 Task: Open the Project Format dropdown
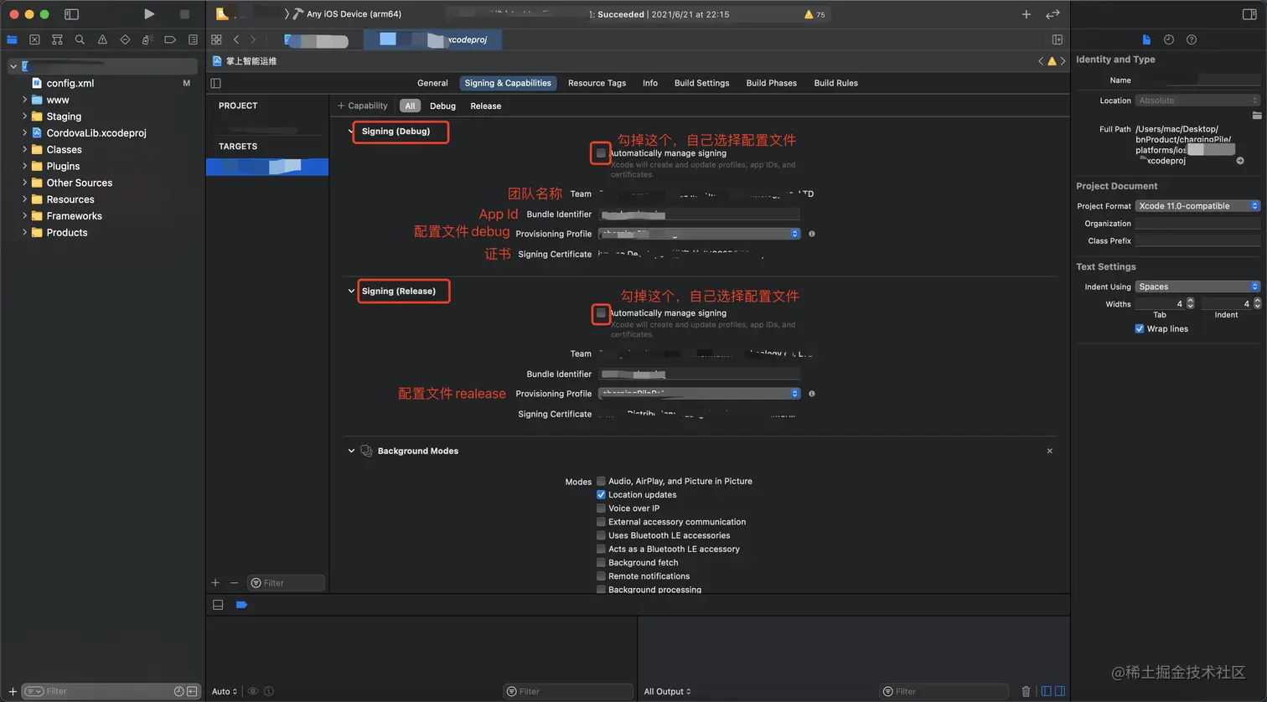1198,206
